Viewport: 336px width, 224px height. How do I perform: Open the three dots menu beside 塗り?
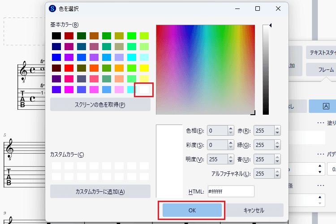321,123
